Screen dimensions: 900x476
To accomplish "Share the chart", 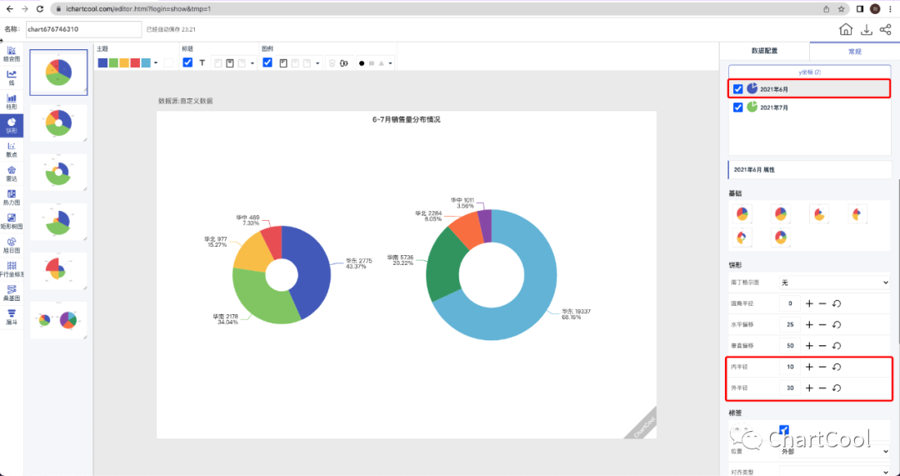I will click(x=886, y=29).
